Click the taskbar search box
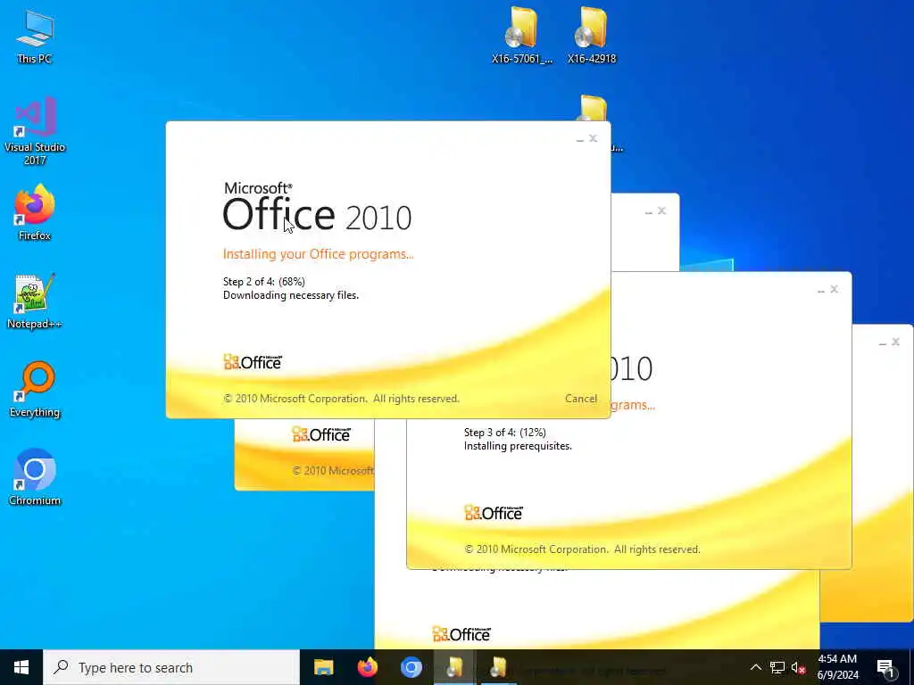Viewport: 914px width, 685px height. 171,667
